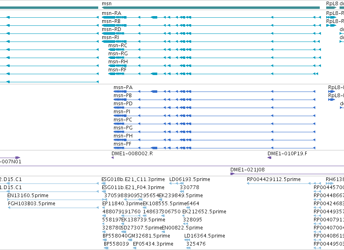
Task: Click the BP558039 EST label
Action: 116,244
